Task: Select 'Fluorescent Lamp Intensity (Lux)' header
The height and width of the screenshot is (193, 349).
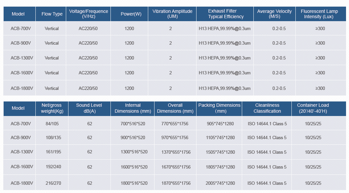Action: pyautogui.click(x=319, y=14)
